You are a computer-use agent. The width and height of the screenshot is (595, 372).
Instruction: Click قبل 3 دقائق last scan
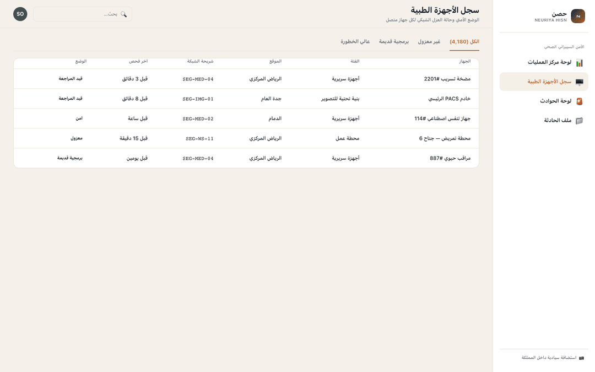tap(135, 79)
